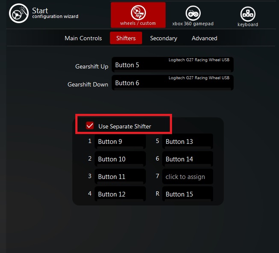This screenshot has width=279, height=253.
Task: Open the Advanced tab
Action: coord(204,38)
